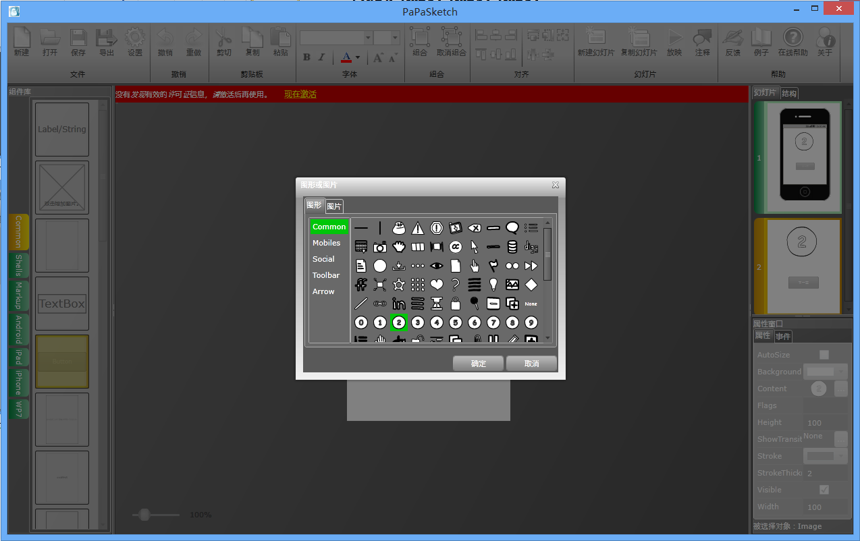Select the Mobiles shape category
This screenshot has width=860, height=541.
pyautogui.click(x=327, y=243)
